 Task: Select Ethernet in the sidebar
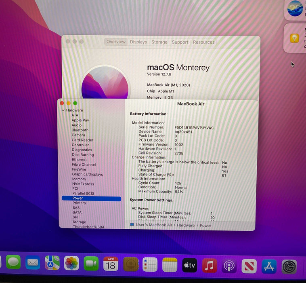click(79, 160)
